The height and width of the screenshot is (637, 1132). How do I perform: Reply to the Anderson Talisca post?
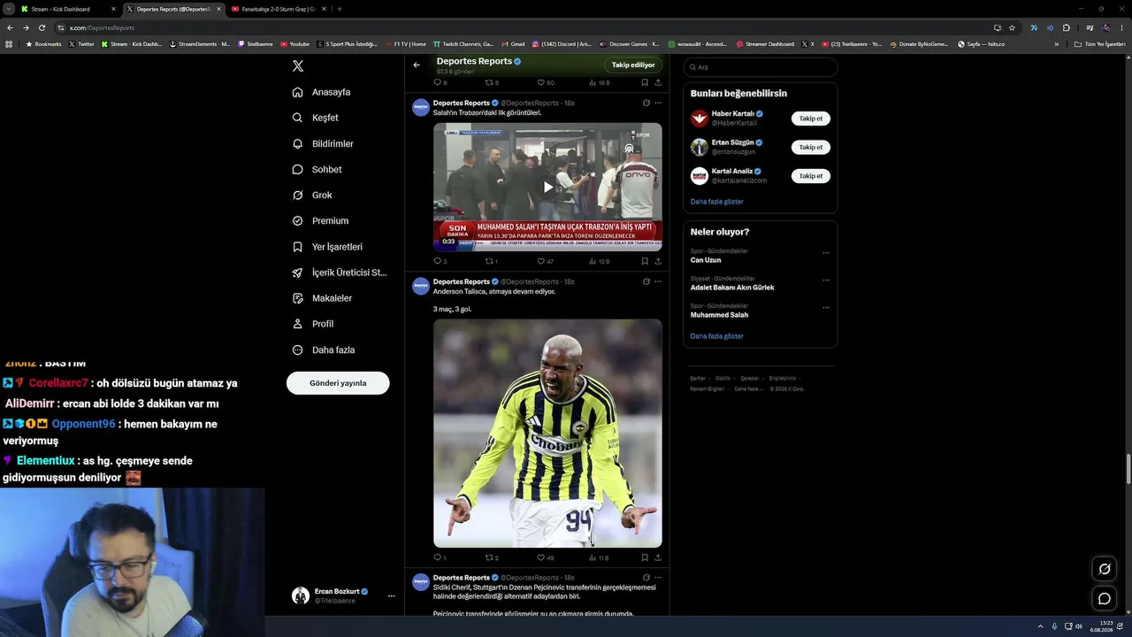coord(437,557)
